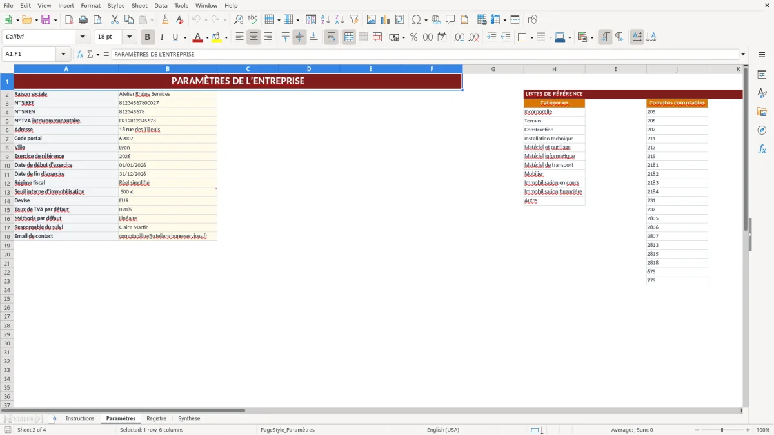Expand the formula bar
Viewport: 774px width, 435px height.
point(743,54)
